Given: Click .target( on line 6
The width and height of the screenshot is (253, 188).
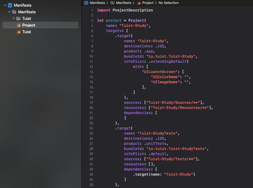Looking at the screenshot, I should click(124, 36).
